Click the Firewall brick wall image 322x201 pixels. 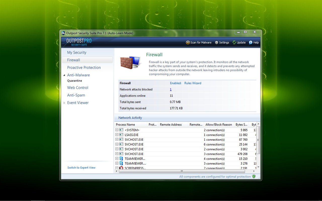[130, 62]
